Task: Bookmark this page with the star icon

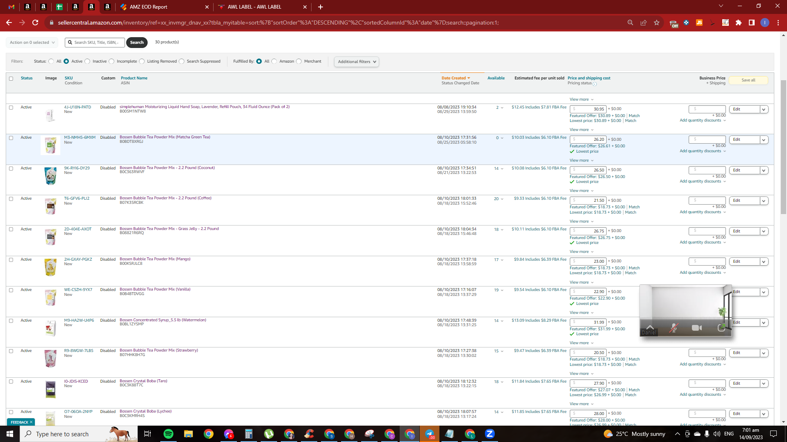Action: tap(657, 23)
